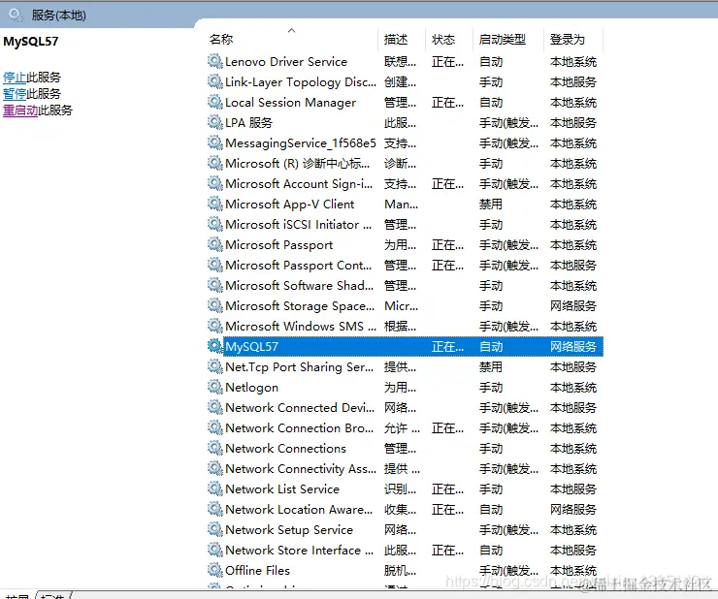This screenshot has width=718, height=599.
Task: Click 禁用 startup type of Microsoft App-V Client
Action: pos(490,205)
